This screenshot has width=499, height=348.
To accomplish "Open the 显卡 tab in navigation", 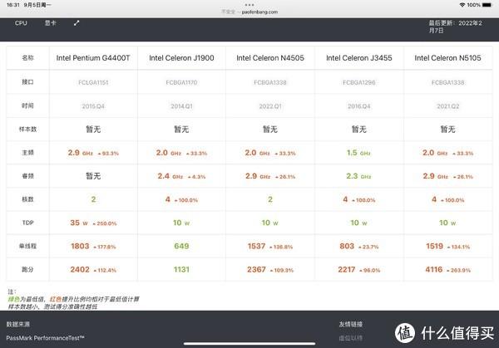I will 50,23.
